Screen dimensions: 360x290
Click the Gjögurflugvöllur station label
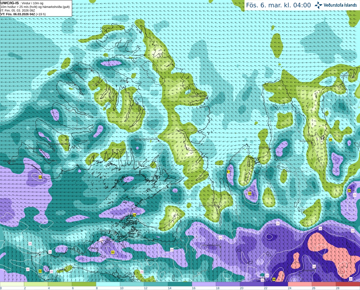(198, 96)
